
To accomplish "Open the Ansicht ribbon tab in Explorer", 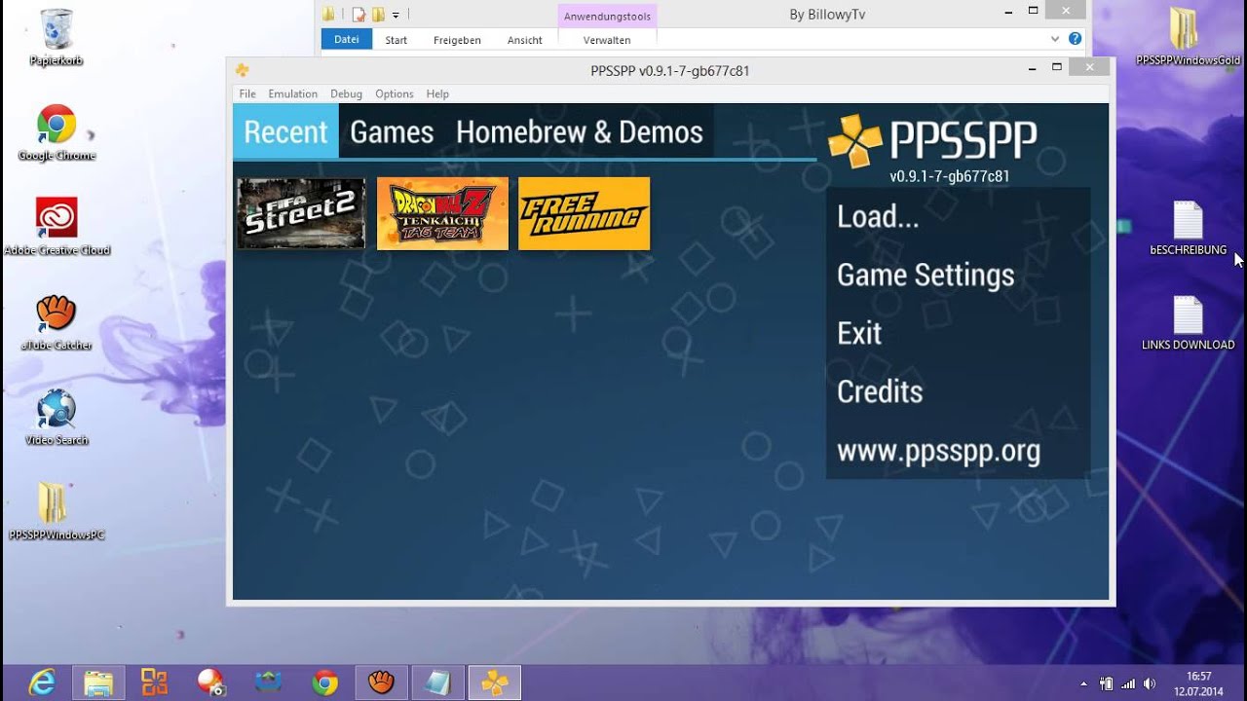I will [x=524, y=40].
